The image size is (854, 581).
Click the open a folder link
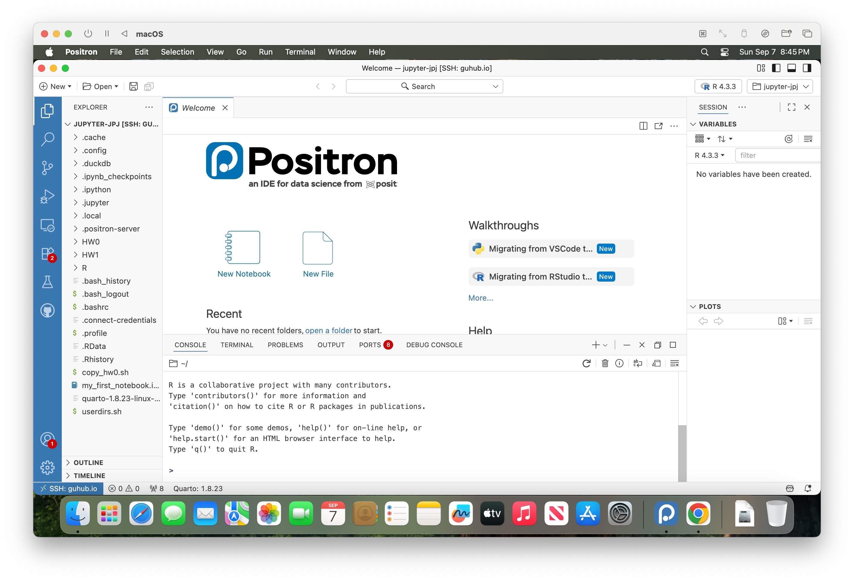pyautogui.click(x=328, y=330)
